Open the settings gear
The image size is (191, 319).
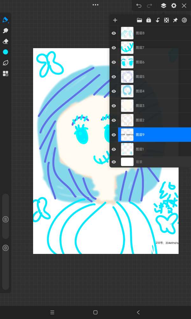click(173, 6)
